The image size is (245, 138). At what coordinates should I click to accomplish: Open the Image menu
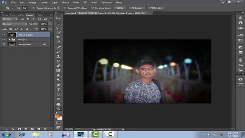(x=32, y=3)
